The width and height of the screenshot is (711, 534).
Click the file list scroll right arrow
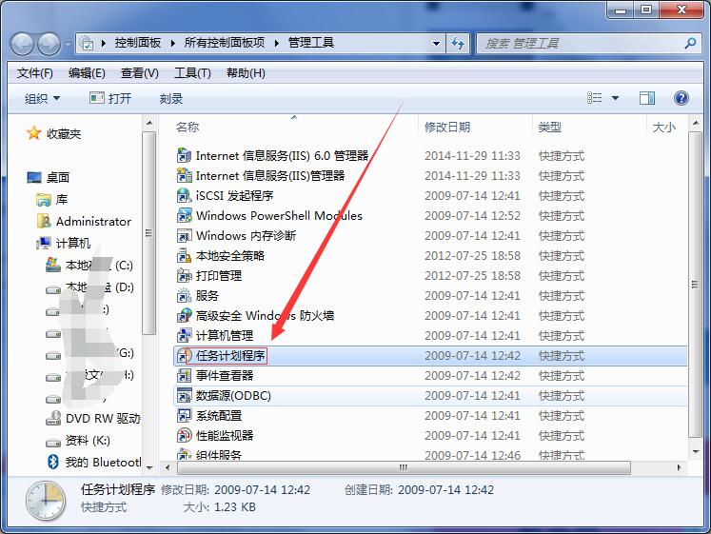coord(679,467)
